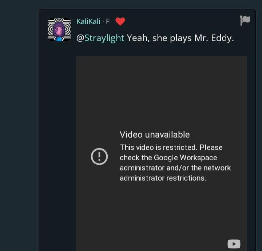This screenshot has width=262, height=251.
Task: Click the "Video unavailable" heading
Action: [x=155, y=134]
